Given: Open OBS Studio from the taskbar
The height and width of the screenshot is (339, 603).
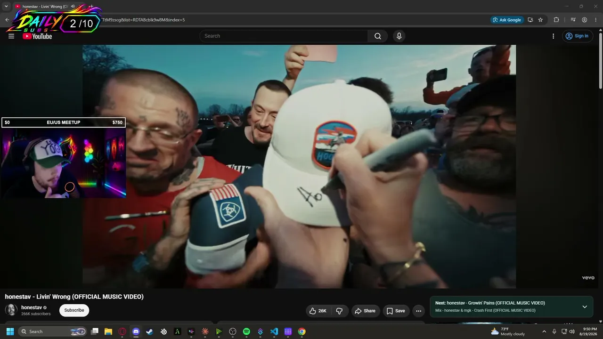Looking at the screenshot, I should [233, 331].
